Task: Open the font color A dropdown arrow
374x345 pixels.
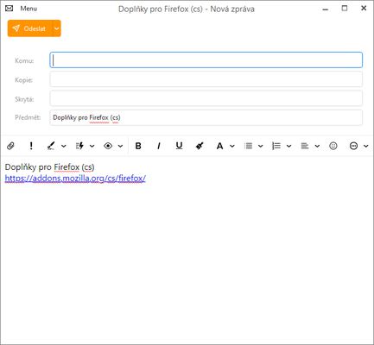Action: (x=232, y=146)
